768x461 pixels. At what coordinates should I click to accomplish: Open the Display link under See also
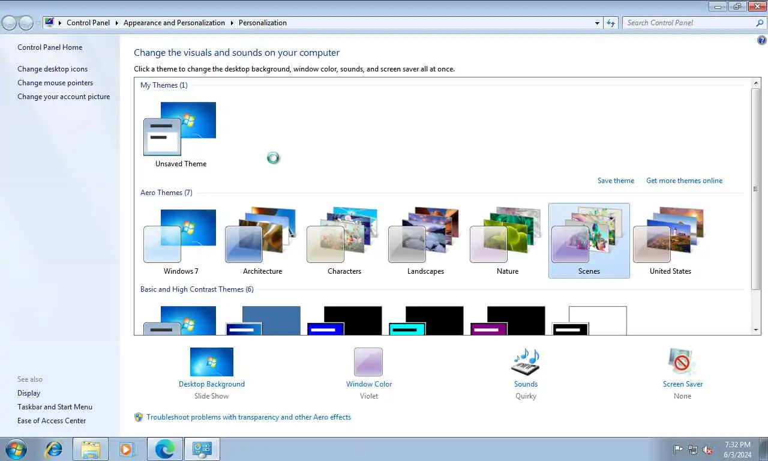coord(29,393)
